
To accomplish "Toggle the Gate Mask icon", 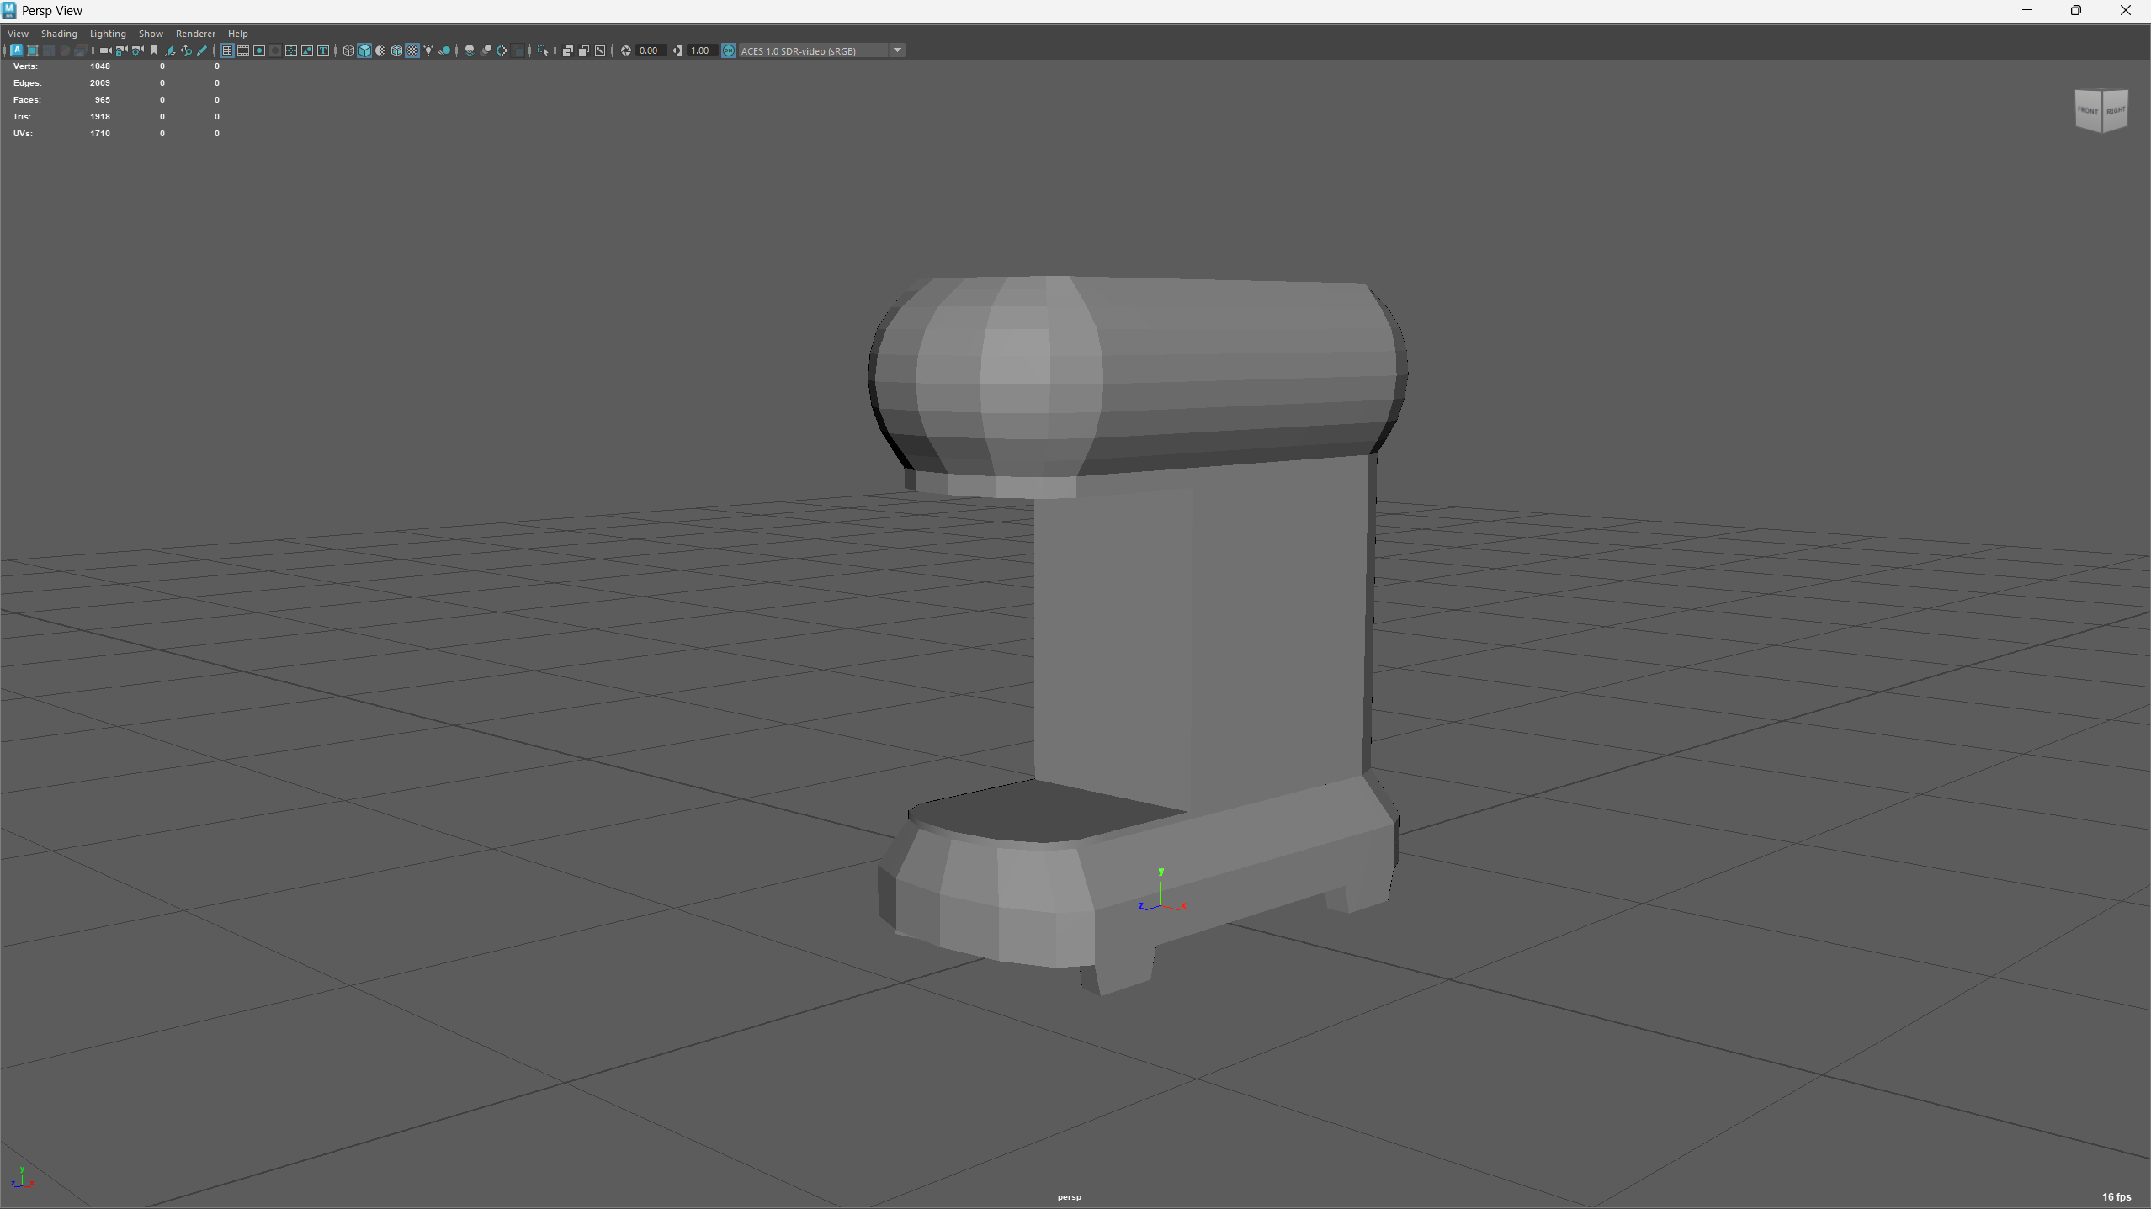I will point(275,50).
